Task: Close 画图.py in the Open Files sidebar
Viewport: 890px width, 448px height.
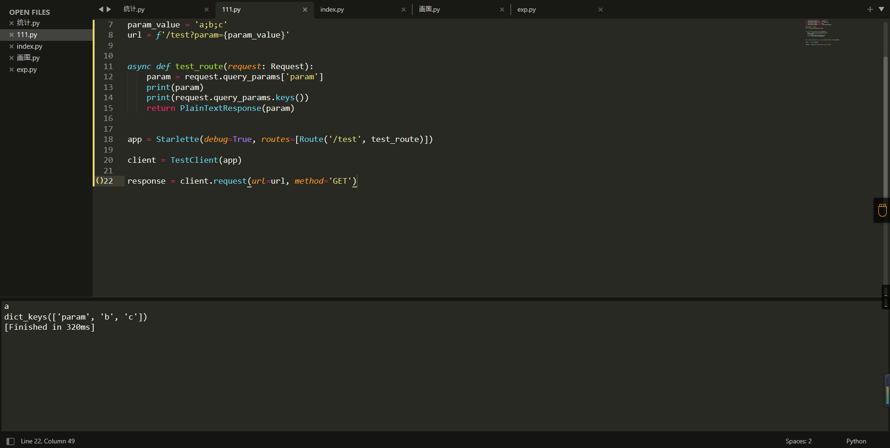Action: 12,58
